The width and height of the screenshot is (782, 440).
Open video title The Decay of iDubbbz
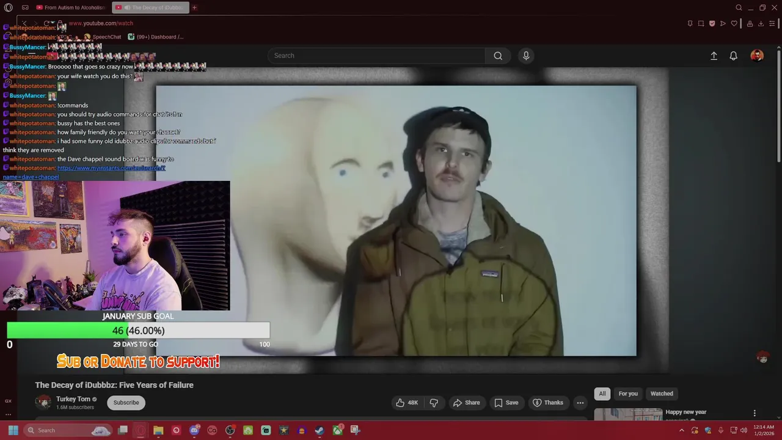114,385
